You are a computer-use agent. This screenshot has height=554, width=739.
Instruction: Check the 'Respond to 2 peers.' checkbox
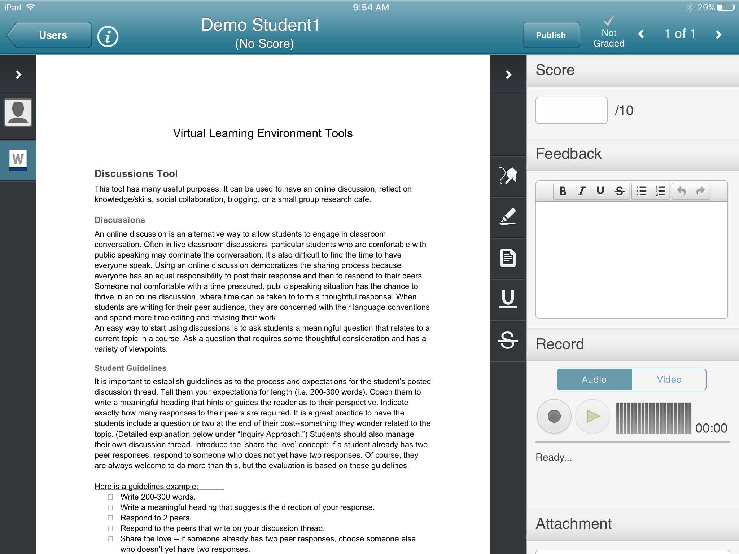(x=110, y=518)
